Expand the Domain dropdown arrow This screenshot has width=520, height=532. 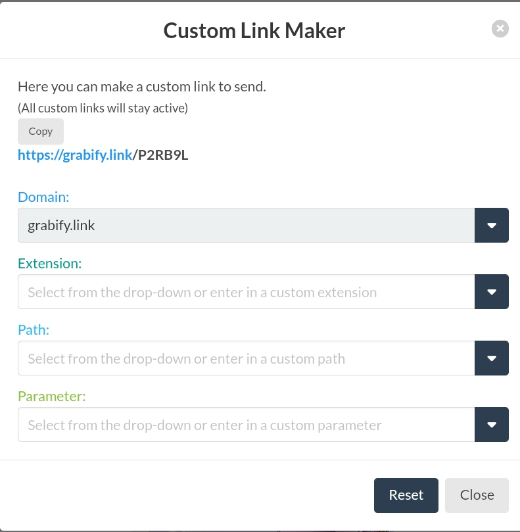pyautogui.click(x=492, y=226)
